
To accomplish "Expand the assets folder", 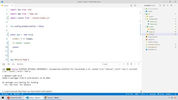I will point(151,17).
